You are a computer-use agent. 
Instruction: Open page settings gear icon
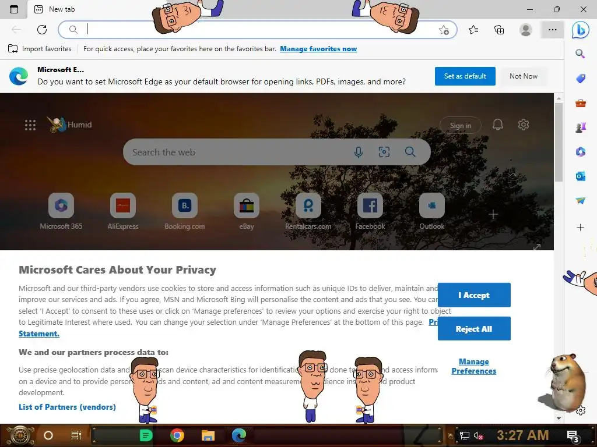tap(524, 125)
